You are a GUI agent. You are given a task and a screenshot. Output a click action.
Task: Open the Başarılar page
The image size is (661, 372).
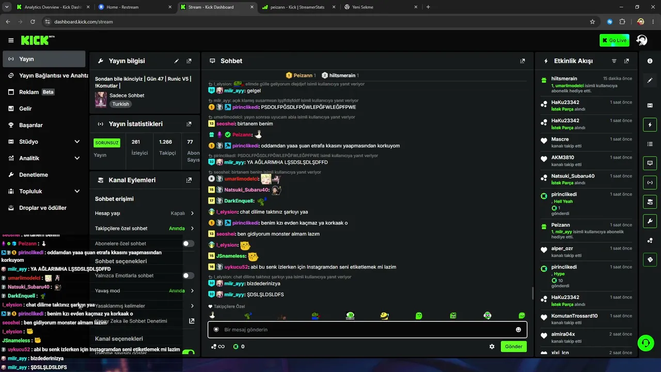44,125
